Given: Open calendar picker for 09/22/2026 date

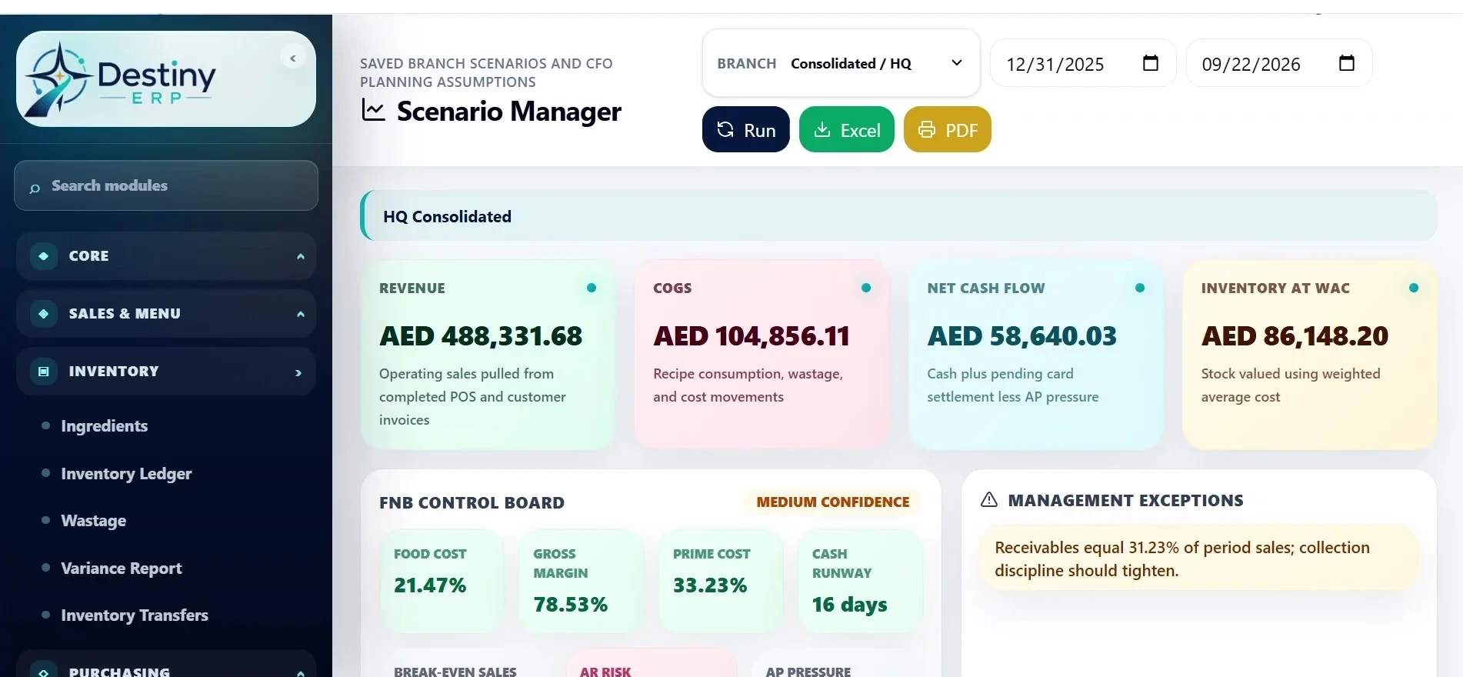Looking at the screenshot, I should click(x=1347, y=63).
